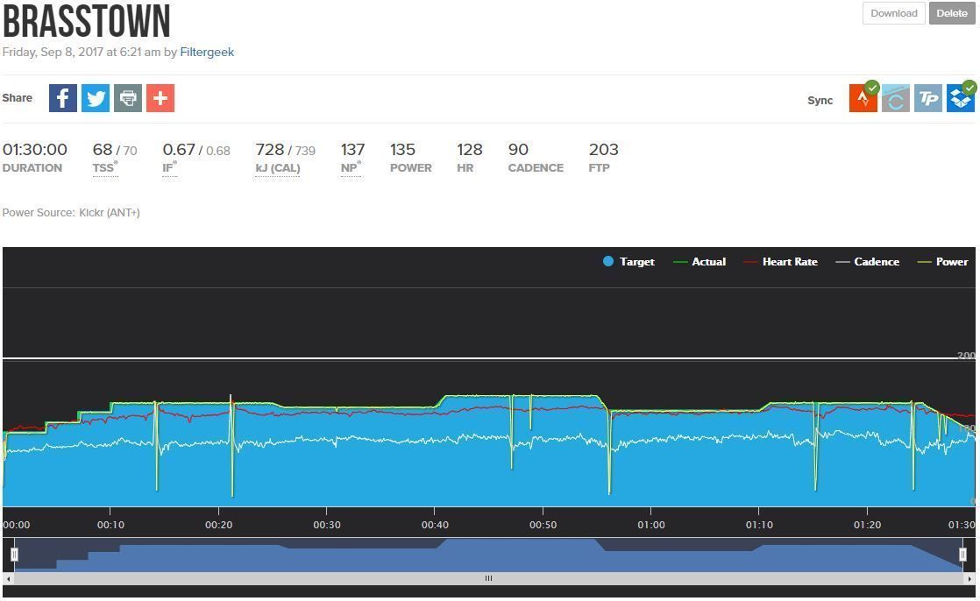This screenshot has height=601, width=980.
Task: Open Filtergeek's profile link
Action: pos(207,52)
